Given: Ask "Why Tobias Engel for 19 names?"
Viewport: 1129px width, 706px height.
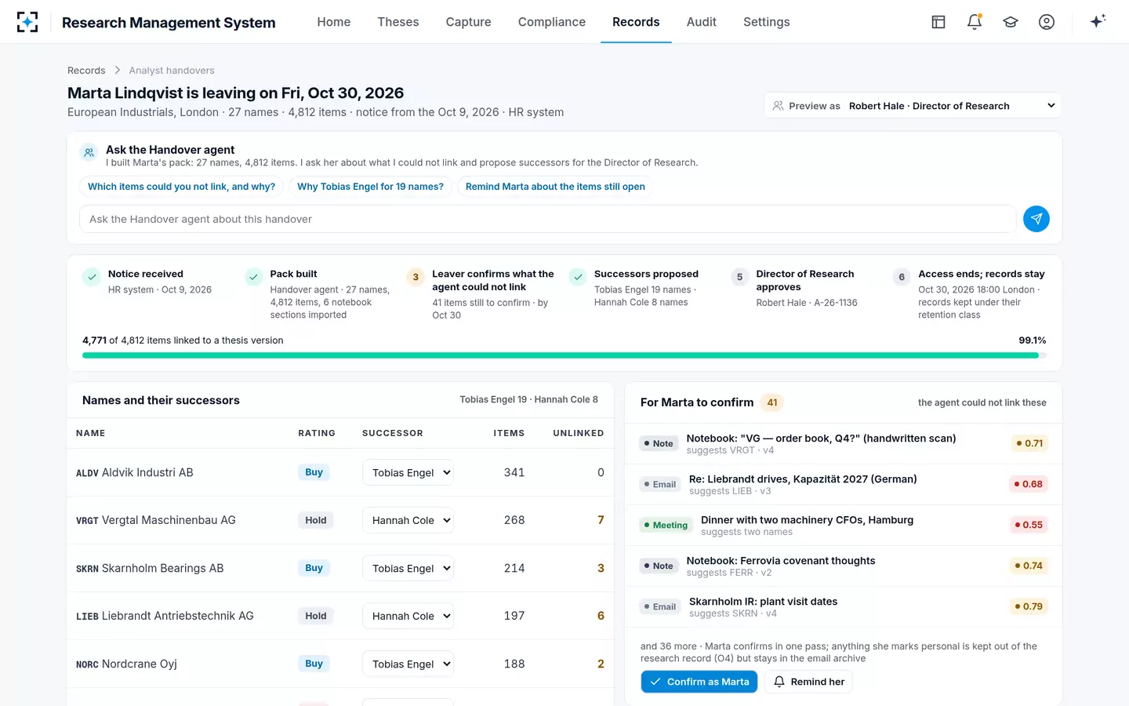Looking at the screenshot, I should coord(370,187).
